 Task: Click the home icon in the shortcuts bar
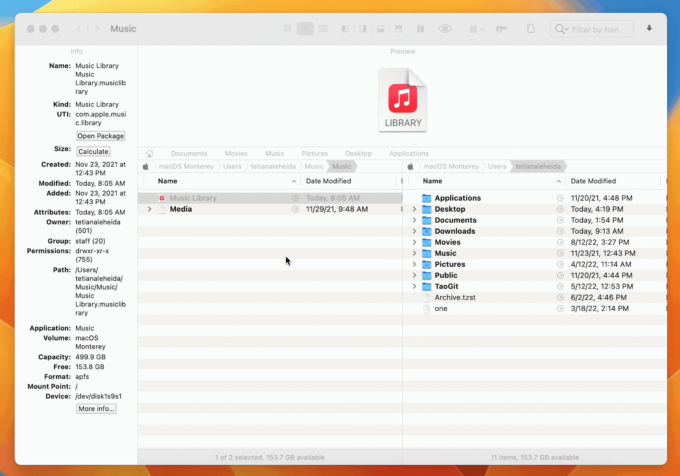(x=150, y=153)
